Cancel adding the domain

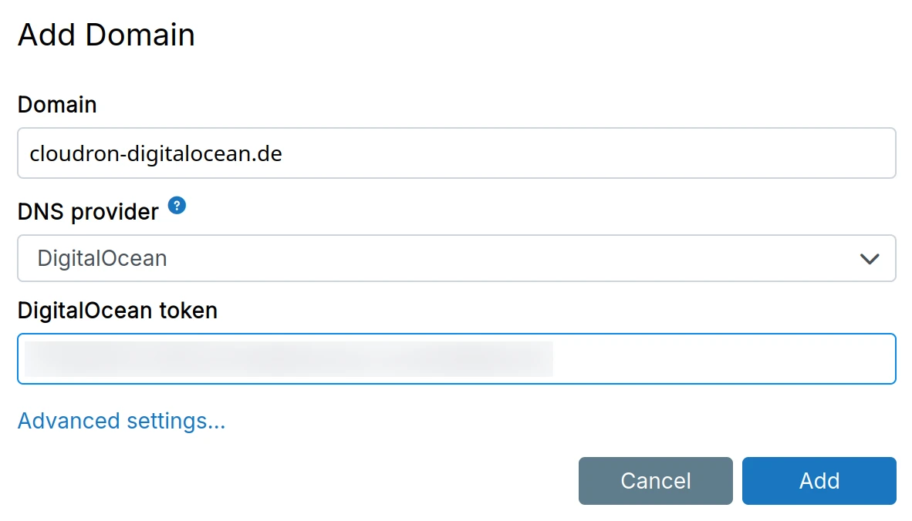pos(655,480)
